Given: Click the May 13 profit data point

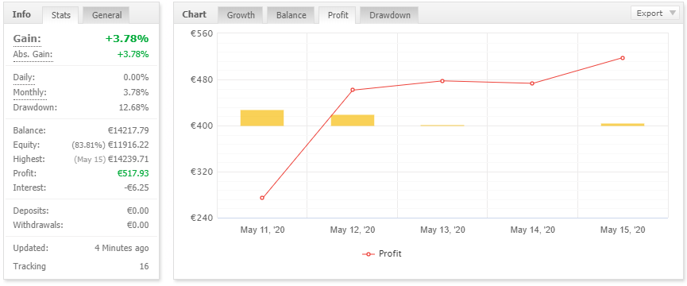Looking at the screenshot, I should pyautogui.click(x=442, y=81).
